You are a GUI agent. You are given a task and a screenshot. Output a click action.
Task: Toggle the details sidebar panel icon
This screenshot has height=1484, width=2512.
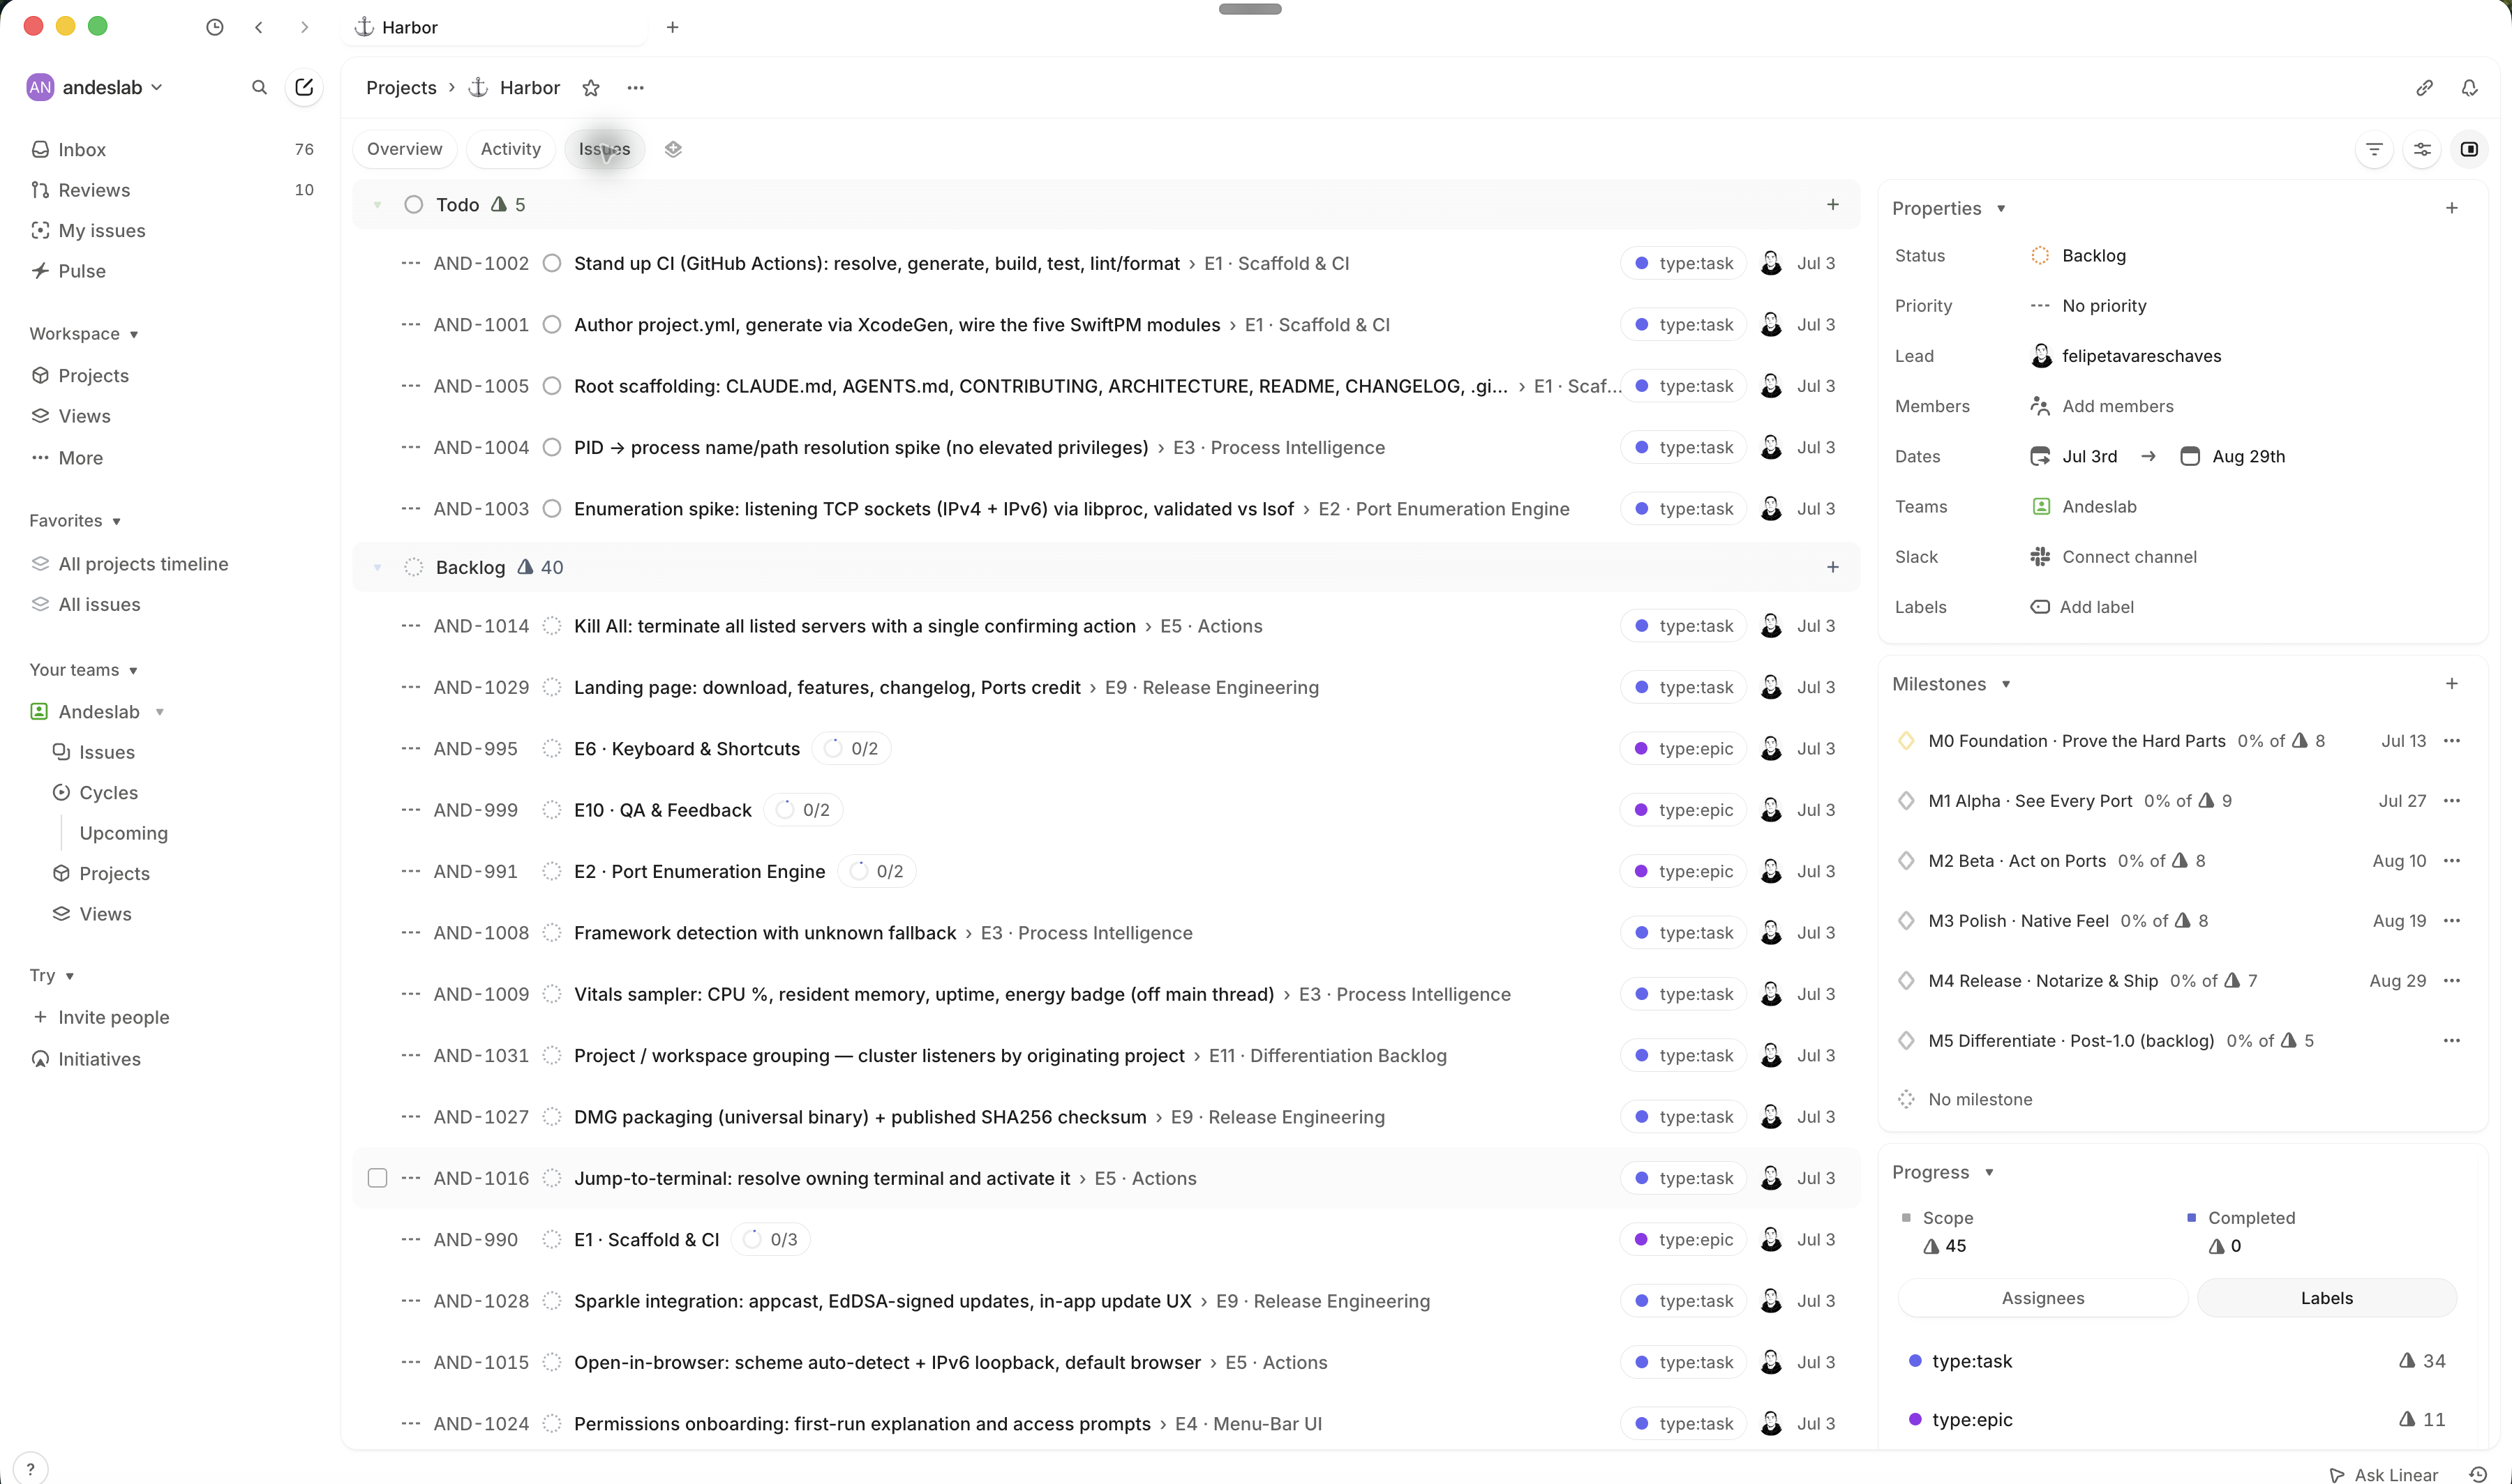2469,149
